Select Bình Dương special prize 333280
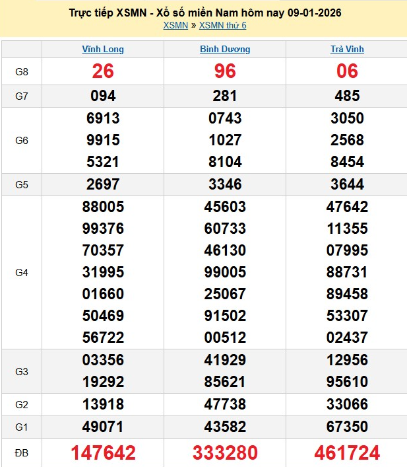Viewport: 407px width, 467px height. click(x=225, y=452)
